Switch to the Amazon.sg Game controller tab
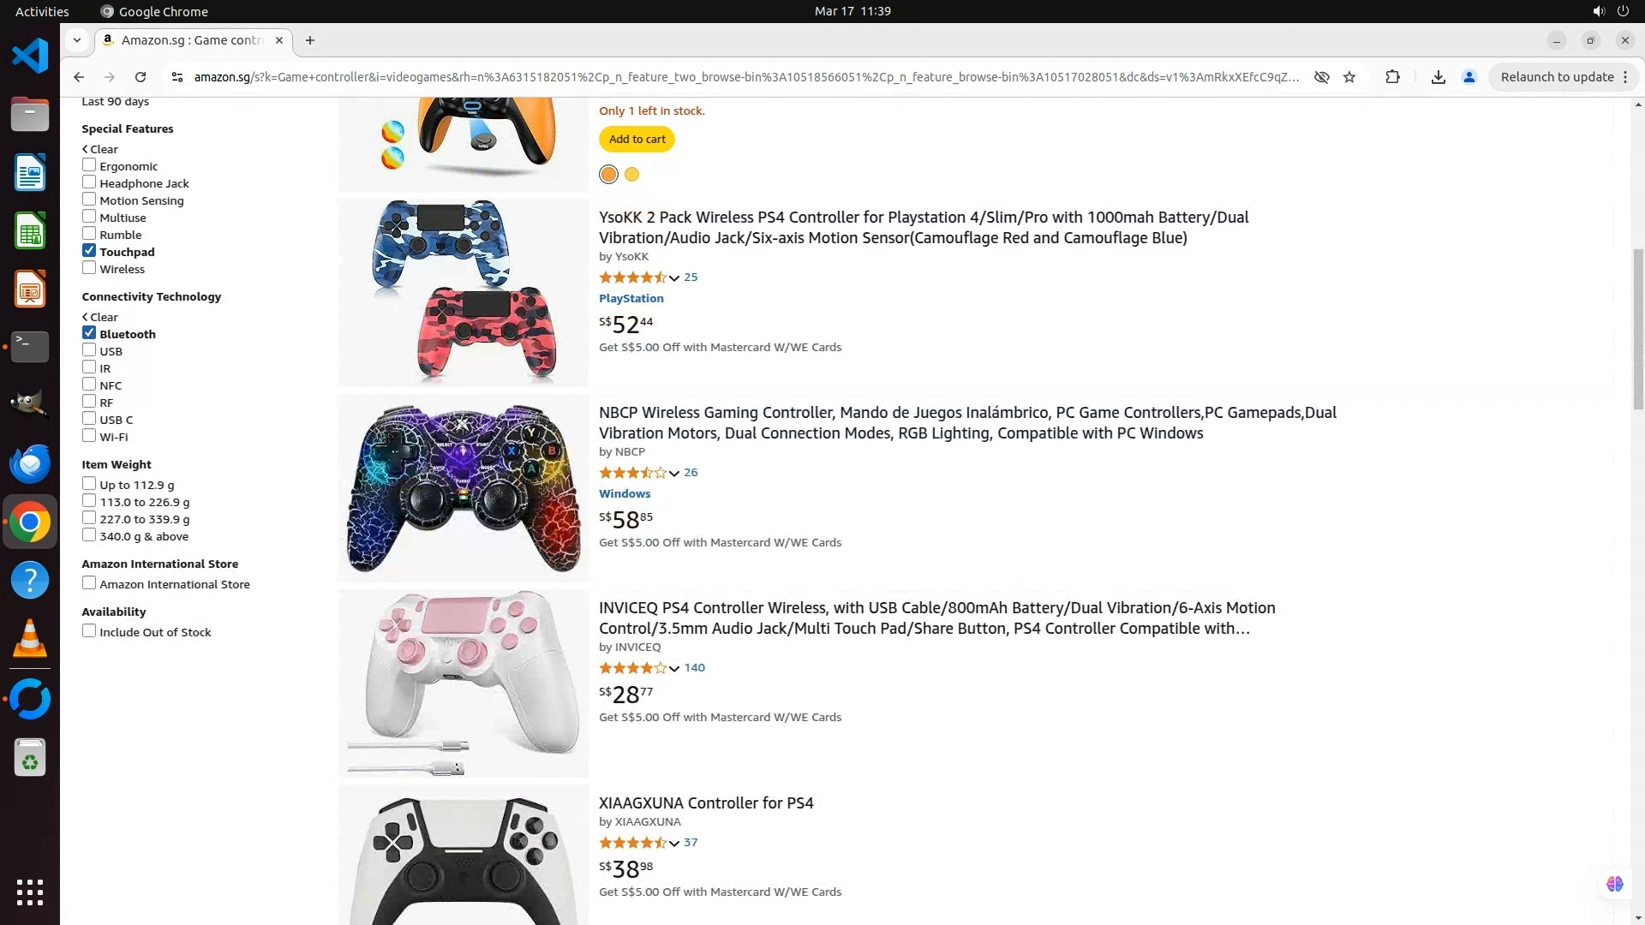Image resolution: width=1645 pixels, height=925 pixels. 193,40
